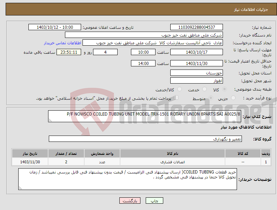Click the response deadline time 10:00 field
Viewport: 277px width, 210px height.
(x=143, y=52)
